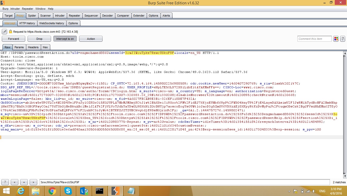Click the 'Comment this item' field
Screen dimensions: 347x196
(x=314, y=39)
